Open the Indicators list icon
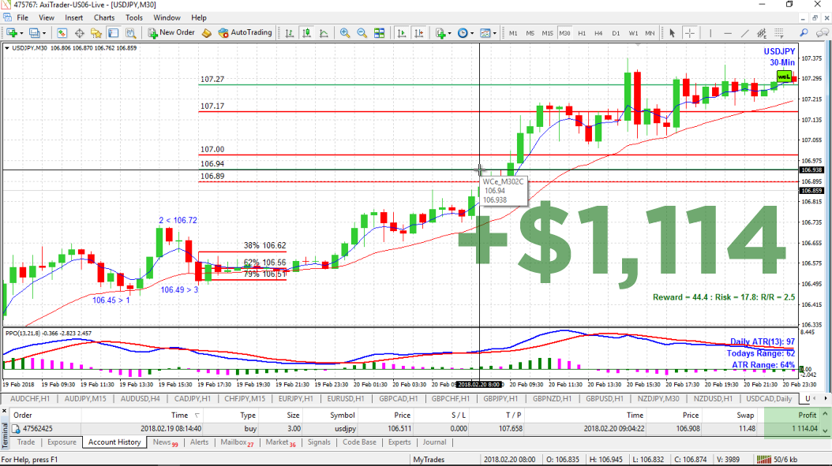832x466 pixels. pyautogui.click(x=440, y=33)
